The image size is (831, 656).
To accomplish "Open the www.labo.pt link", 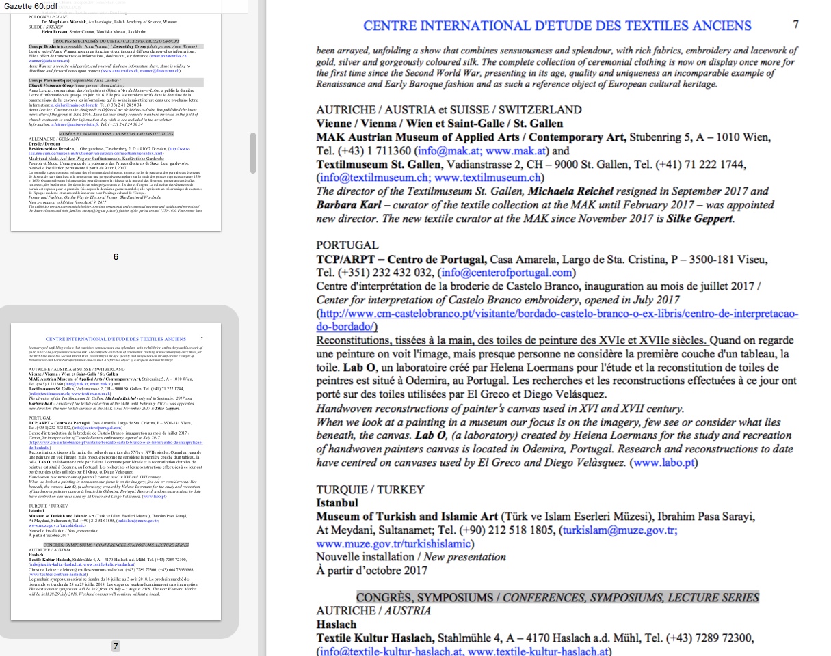I will pyautogui.click(x=663, y=463).
